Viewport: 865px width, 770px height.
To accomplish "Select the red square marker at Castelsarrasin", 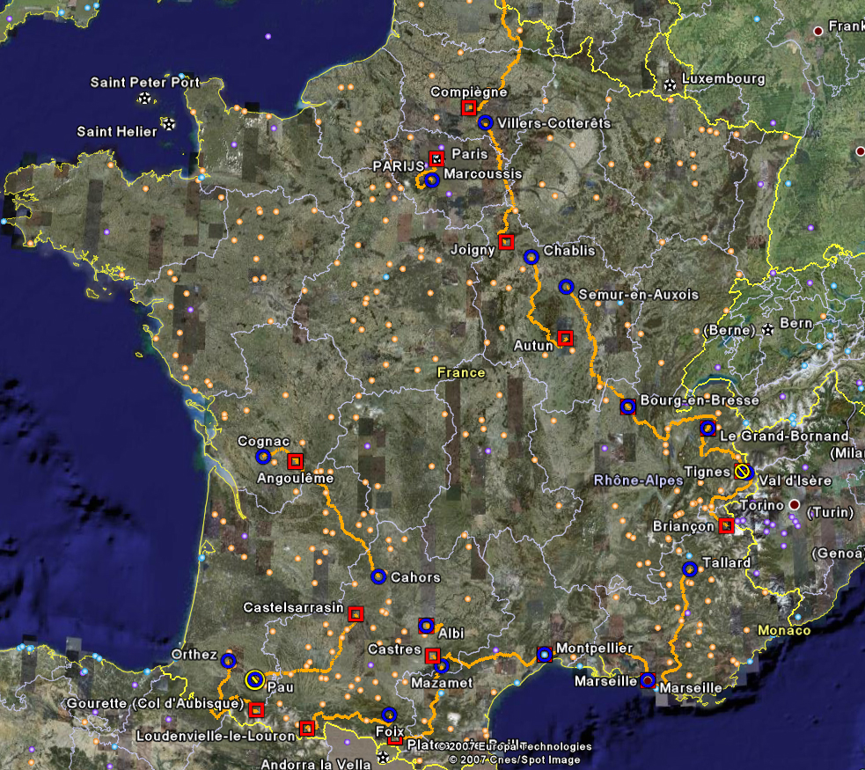I will (x=356, y=614).
